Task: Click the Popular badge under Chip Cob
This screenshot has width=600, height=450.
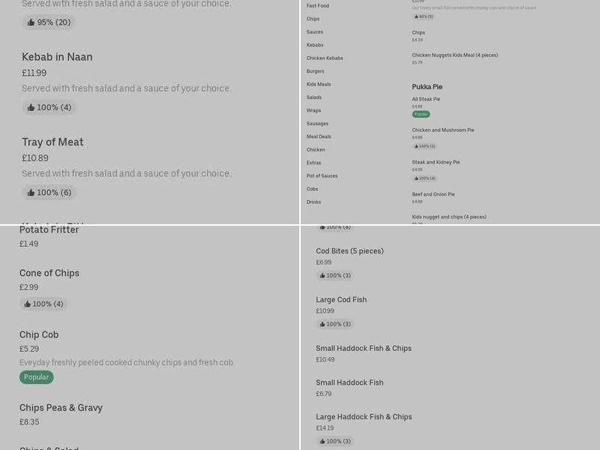Action: coord(36,377)
